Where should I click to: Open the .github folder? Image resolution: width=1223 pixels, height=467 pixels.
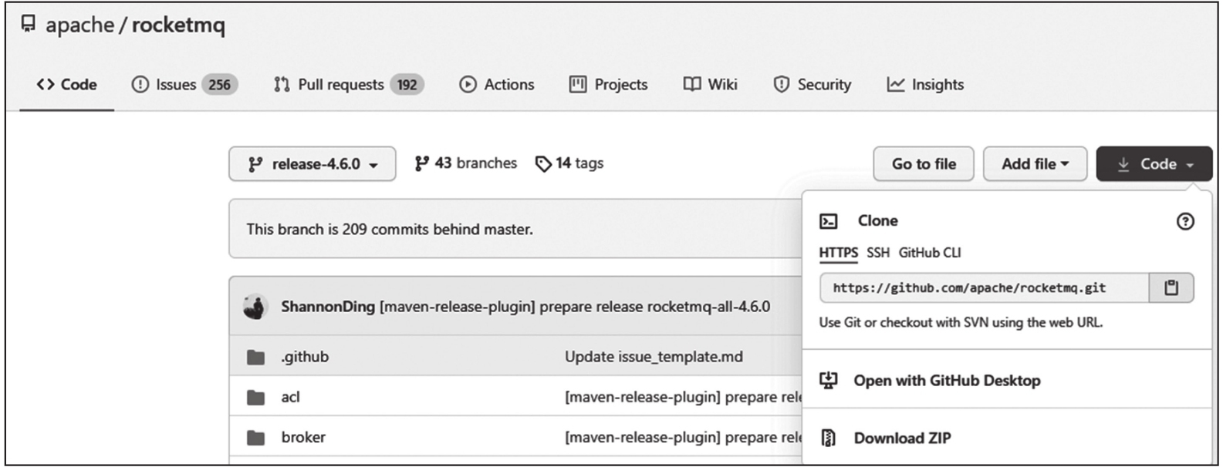tap(305, 357)
